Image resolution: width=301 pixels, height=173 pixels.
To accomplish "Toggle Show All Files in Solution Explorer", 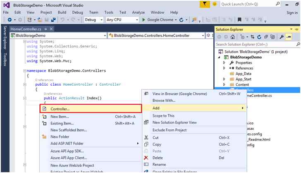I will click(272, 37).
